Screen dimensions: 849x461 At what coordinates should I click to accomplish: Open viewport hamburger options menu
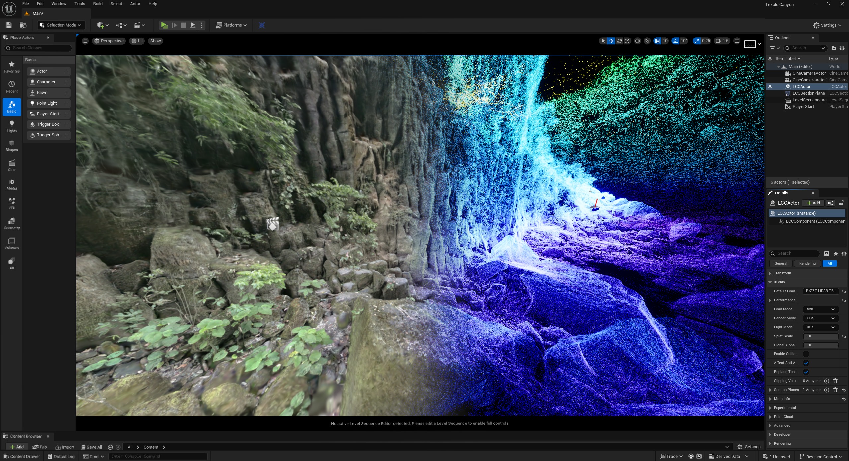click(x=85, y=41)
